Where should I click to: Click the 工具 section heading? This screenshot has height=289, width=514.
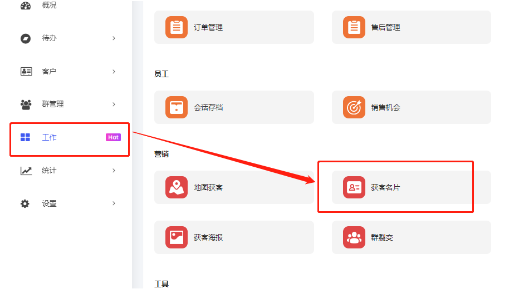(x=161, y=284)
